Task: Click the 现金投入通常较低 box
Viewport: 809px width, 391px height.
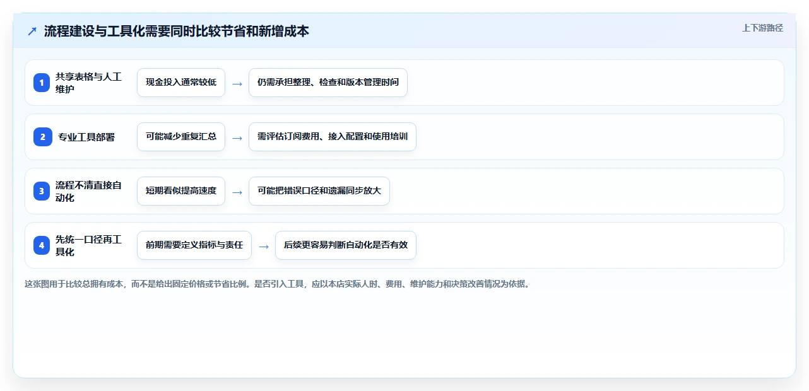Action: click(181, 83)
